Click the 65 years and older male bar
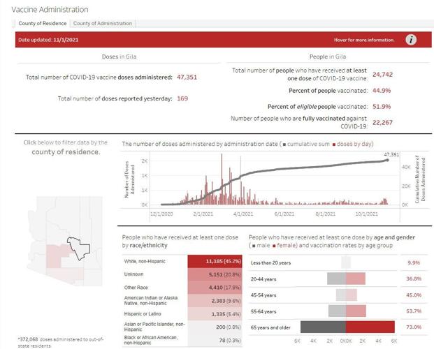The width and height of the screenshot is (434, 349). point(323,327)
